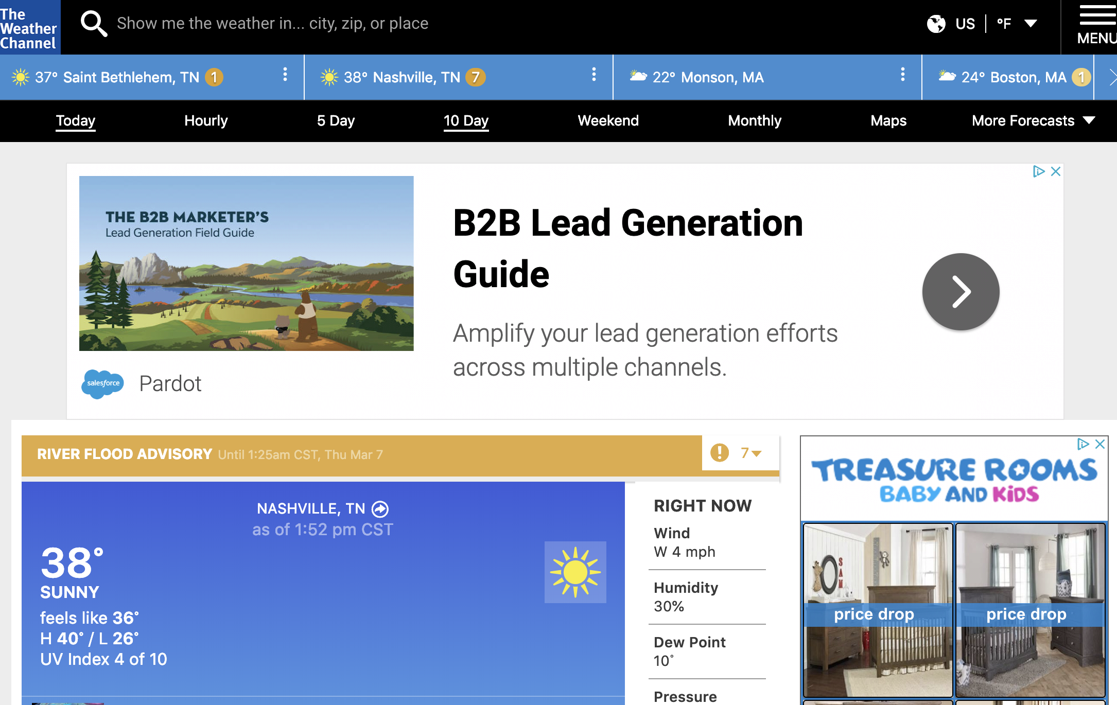The image size is (1117, 705).
Task: Click the left price drop crib image
Action: [878, 610]
